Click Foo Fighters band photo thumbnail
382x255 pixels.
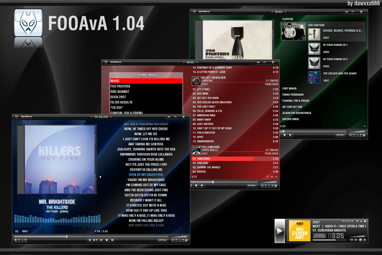point(293,31)
